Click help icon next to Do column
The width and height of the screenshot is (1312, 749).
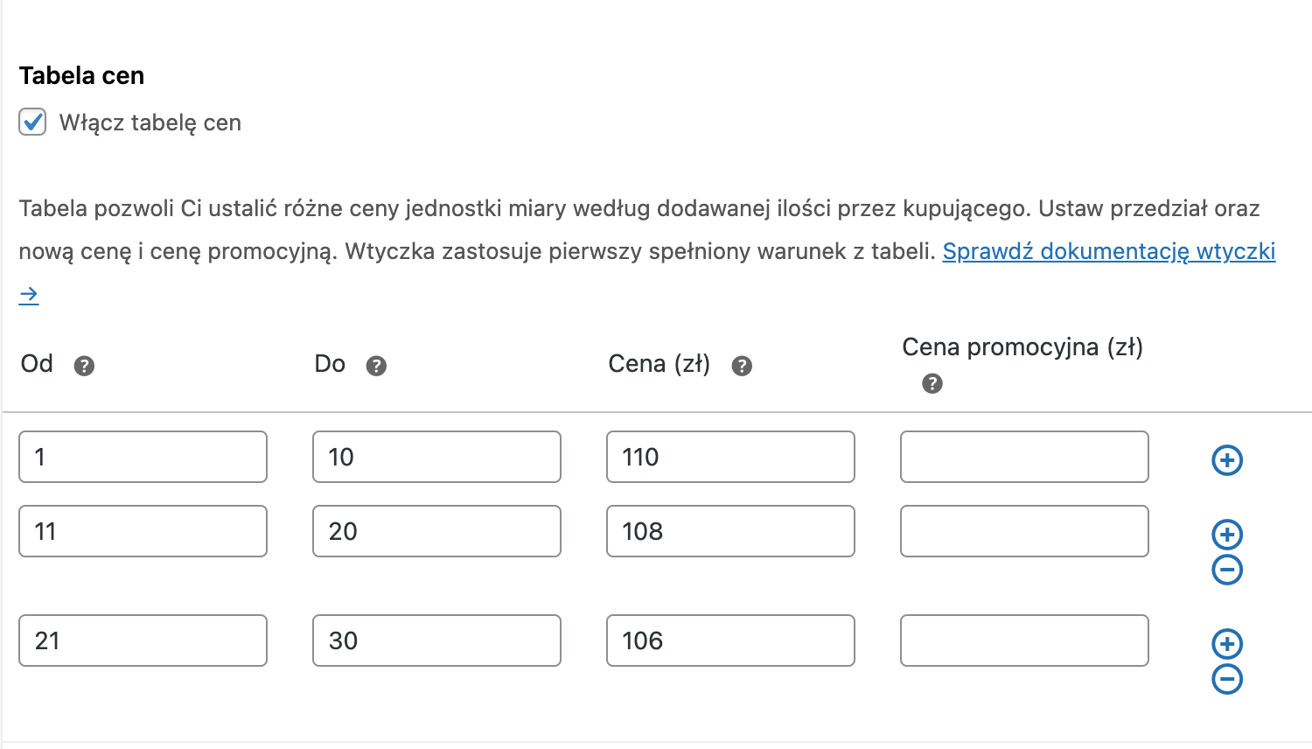click(376, 366)
